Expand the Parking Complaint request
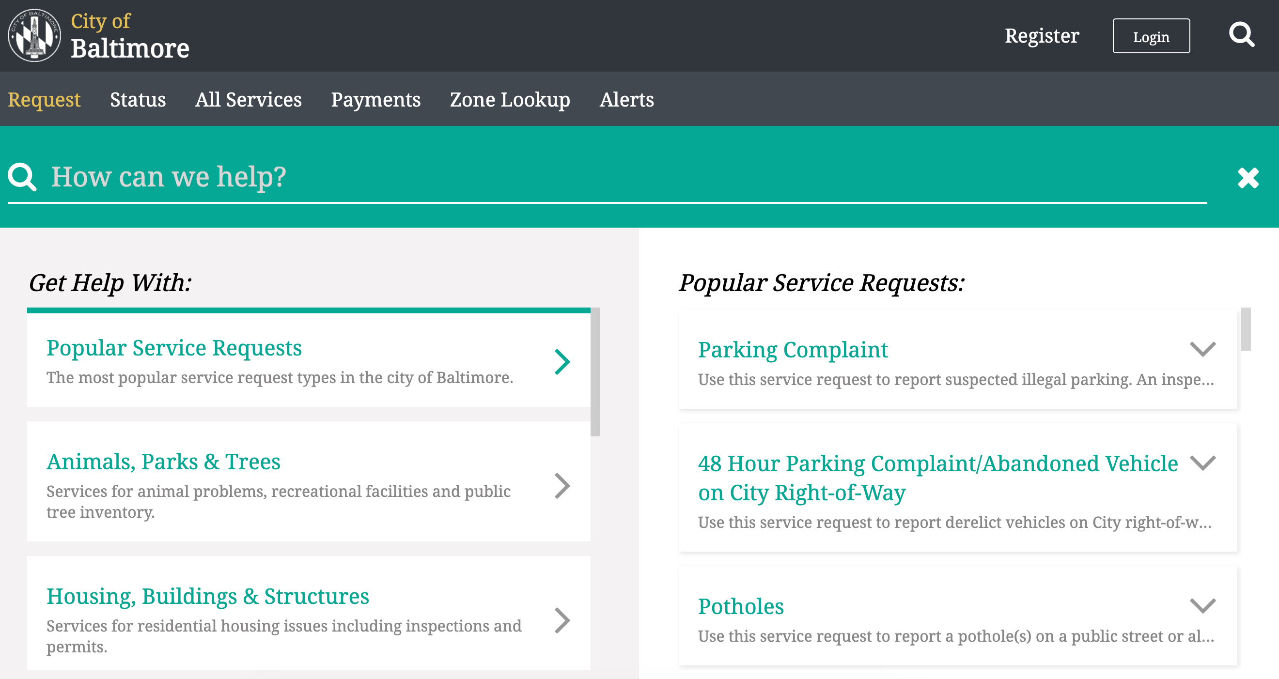The width and height of the screenshot is (1279, 679). pos(1202,349)
